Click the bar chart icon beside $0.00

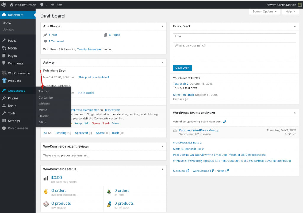46,178
